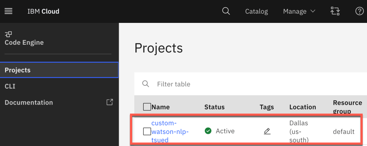Select CLI in the sidebar

click(x=10, y=86)
